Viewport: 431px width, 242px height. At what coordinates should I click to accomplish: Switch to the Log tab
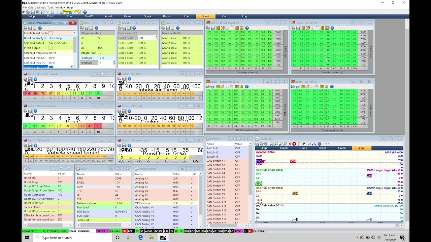pos(244,16)
